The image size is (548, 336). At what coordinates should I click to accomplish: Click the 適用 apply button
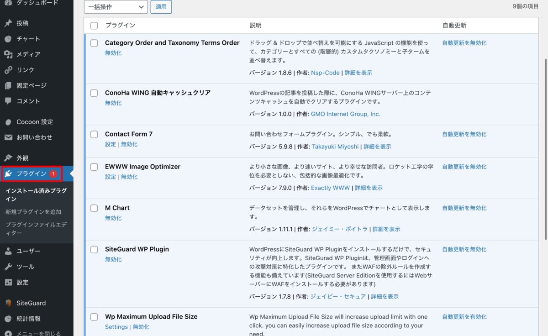tap(161, 7)
